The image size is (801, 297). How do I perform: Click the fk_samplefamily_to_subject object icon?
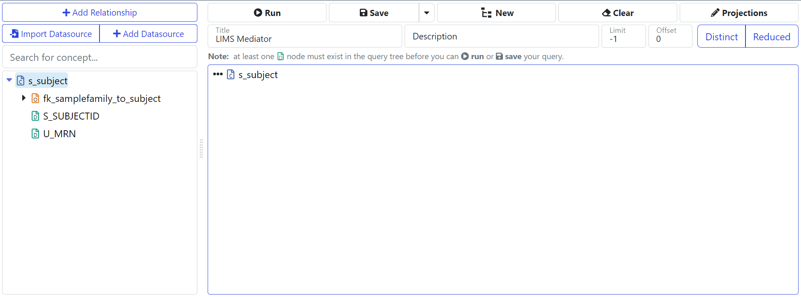36,99
